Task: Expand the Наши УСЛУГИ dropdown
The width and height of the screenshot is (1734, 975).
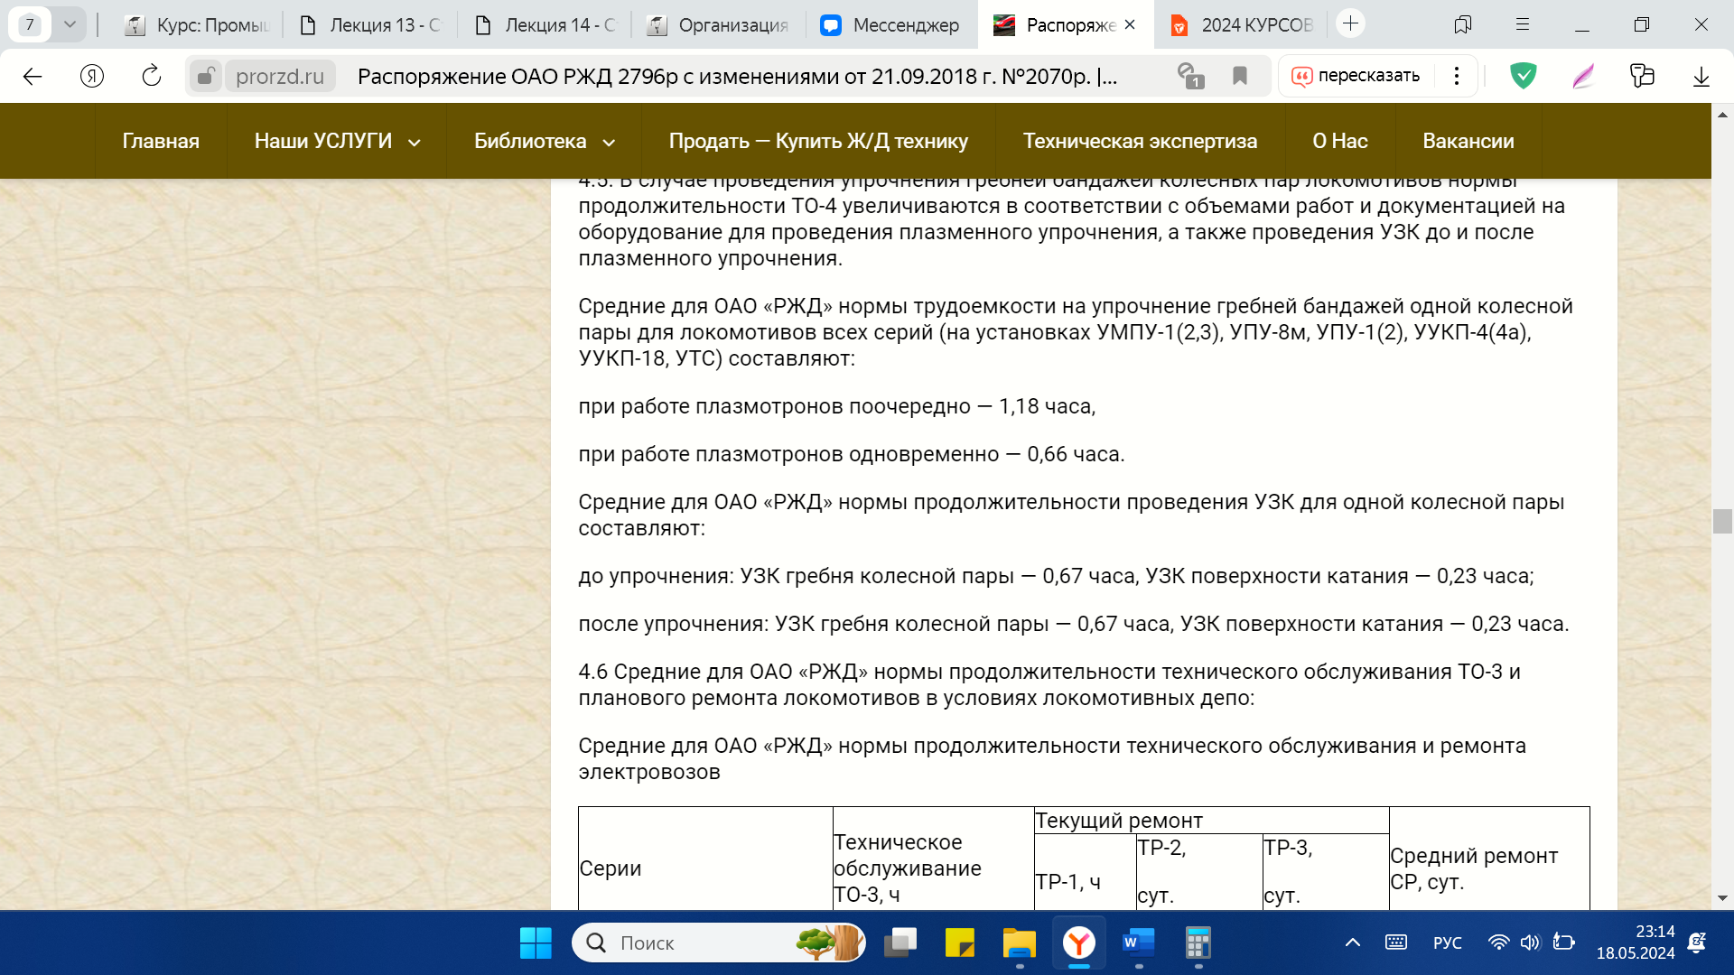Action: (337, 141)
